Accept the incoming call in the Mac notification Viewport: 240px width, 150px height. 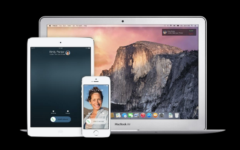[191, 31]
